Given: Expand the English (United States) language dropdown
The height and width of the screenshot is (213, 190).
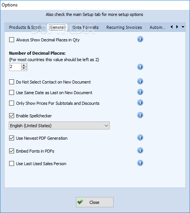Looking at the screenshot, I should [59, 126].
